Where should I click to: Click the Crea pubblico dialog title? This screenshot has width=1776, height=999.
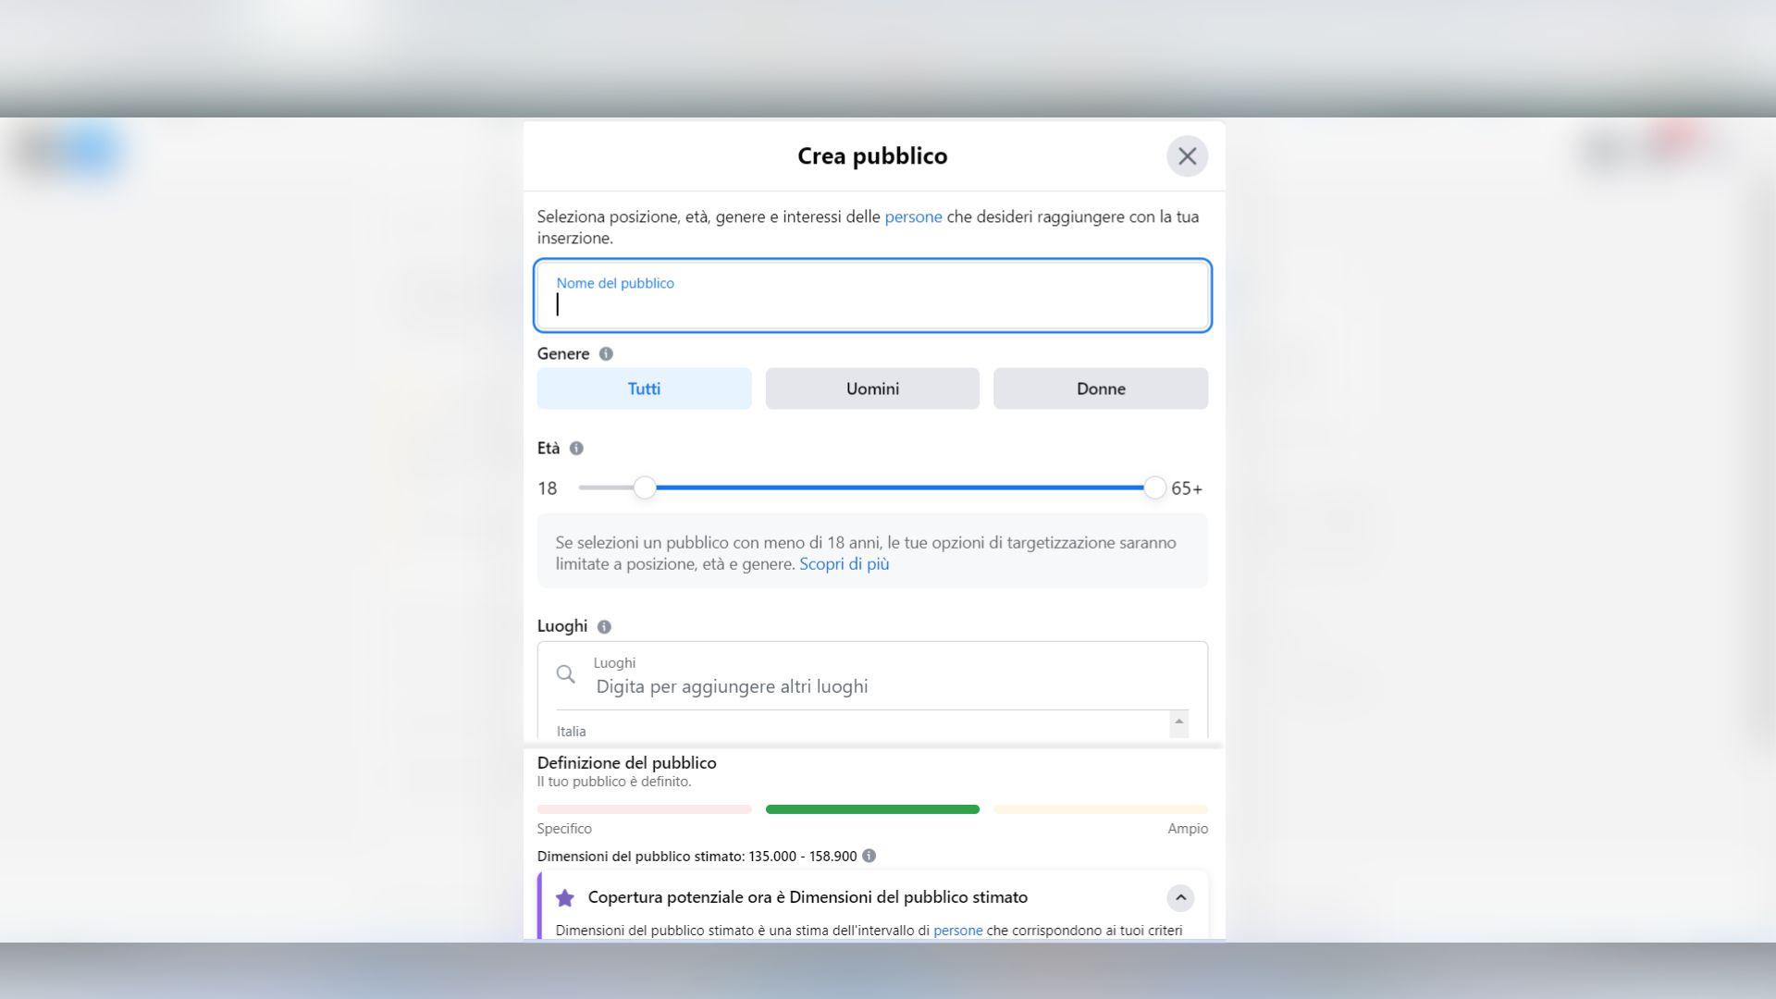(x=870, y=155)
